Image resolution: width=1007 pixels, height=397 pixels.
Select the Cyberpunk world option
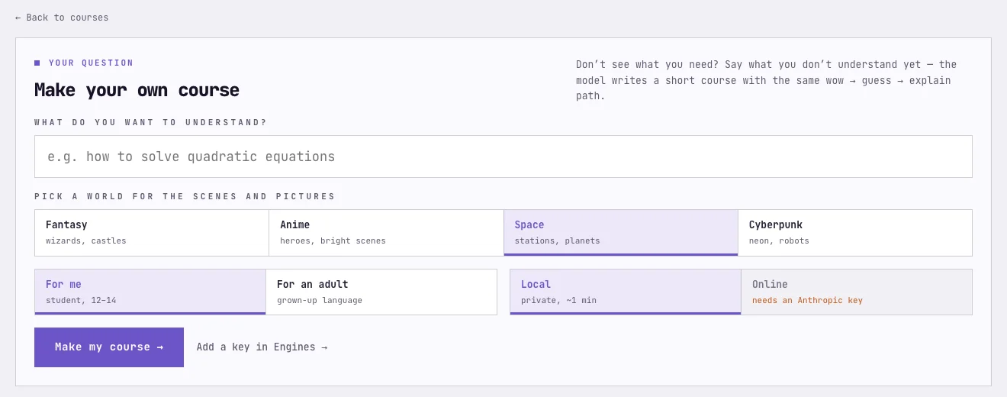tap(855, 233)
